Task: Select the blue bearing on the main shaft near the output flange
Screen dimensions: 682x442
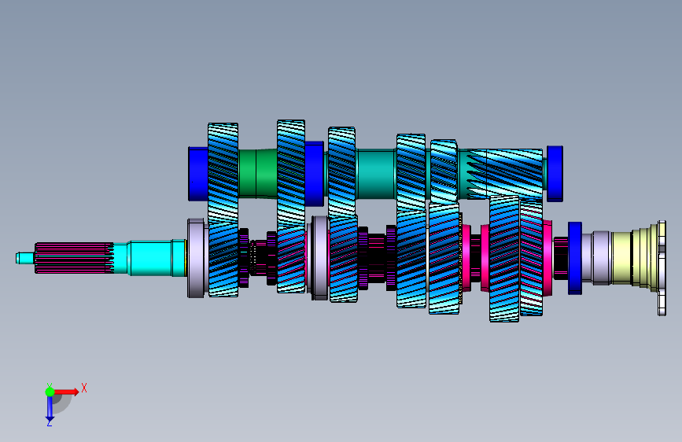Action: point(574,258)
